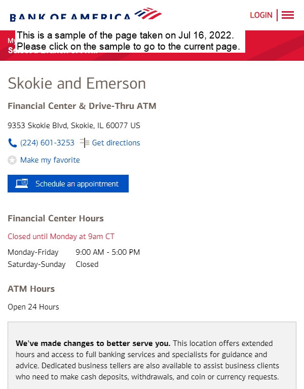Click the calendar laptop icon on button

(x=22, y=183)
